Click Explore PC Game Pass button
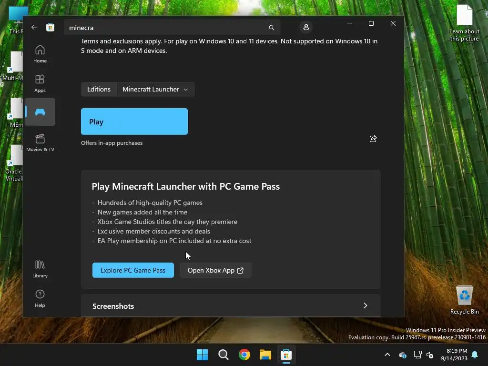 (133, 270)
